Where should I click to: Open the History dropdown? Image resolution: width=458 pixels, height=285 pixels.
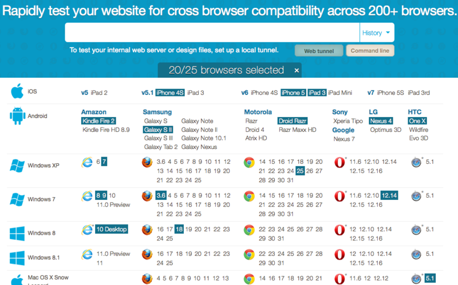tap(377, 33)
